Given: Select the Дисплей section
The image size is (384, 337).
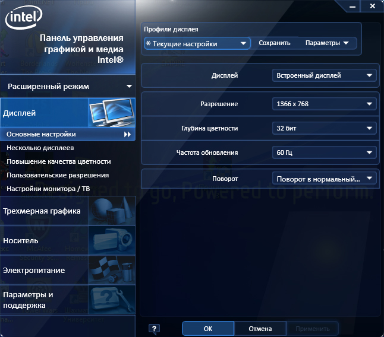Looking at the screenshot, I should tap(68, 113).
